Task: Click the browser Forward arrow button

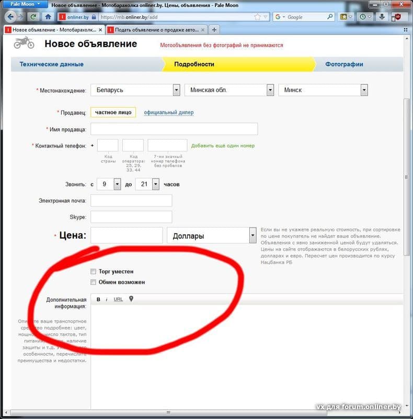Action: tap(20, 17)
